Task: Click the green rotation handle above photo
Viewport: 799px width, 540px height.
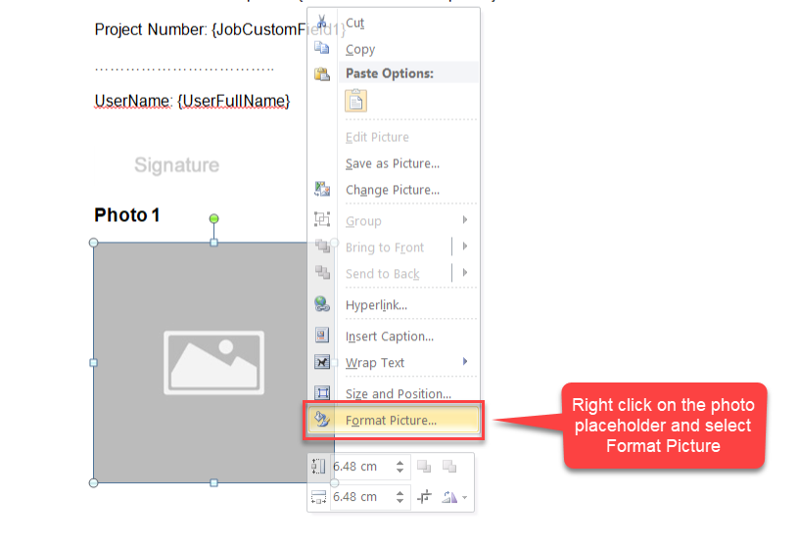Action: click(x=213, y=219)
